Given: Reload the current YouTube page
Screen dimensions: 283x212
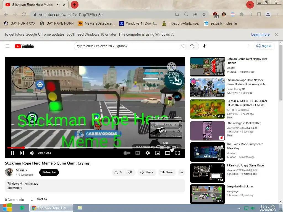Looking at the screenshot, I should pyautogui.click(x=24, y=14).
